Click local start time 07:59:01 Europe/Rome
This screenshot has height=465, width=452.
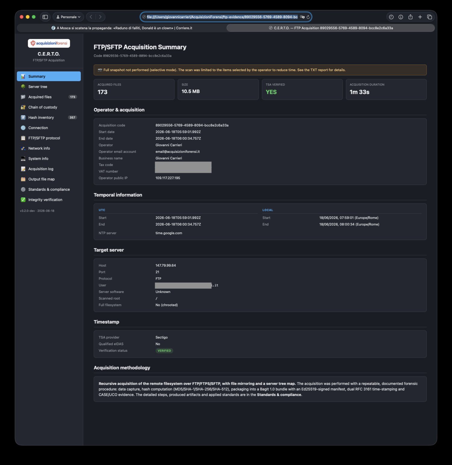tap(349, 218)
